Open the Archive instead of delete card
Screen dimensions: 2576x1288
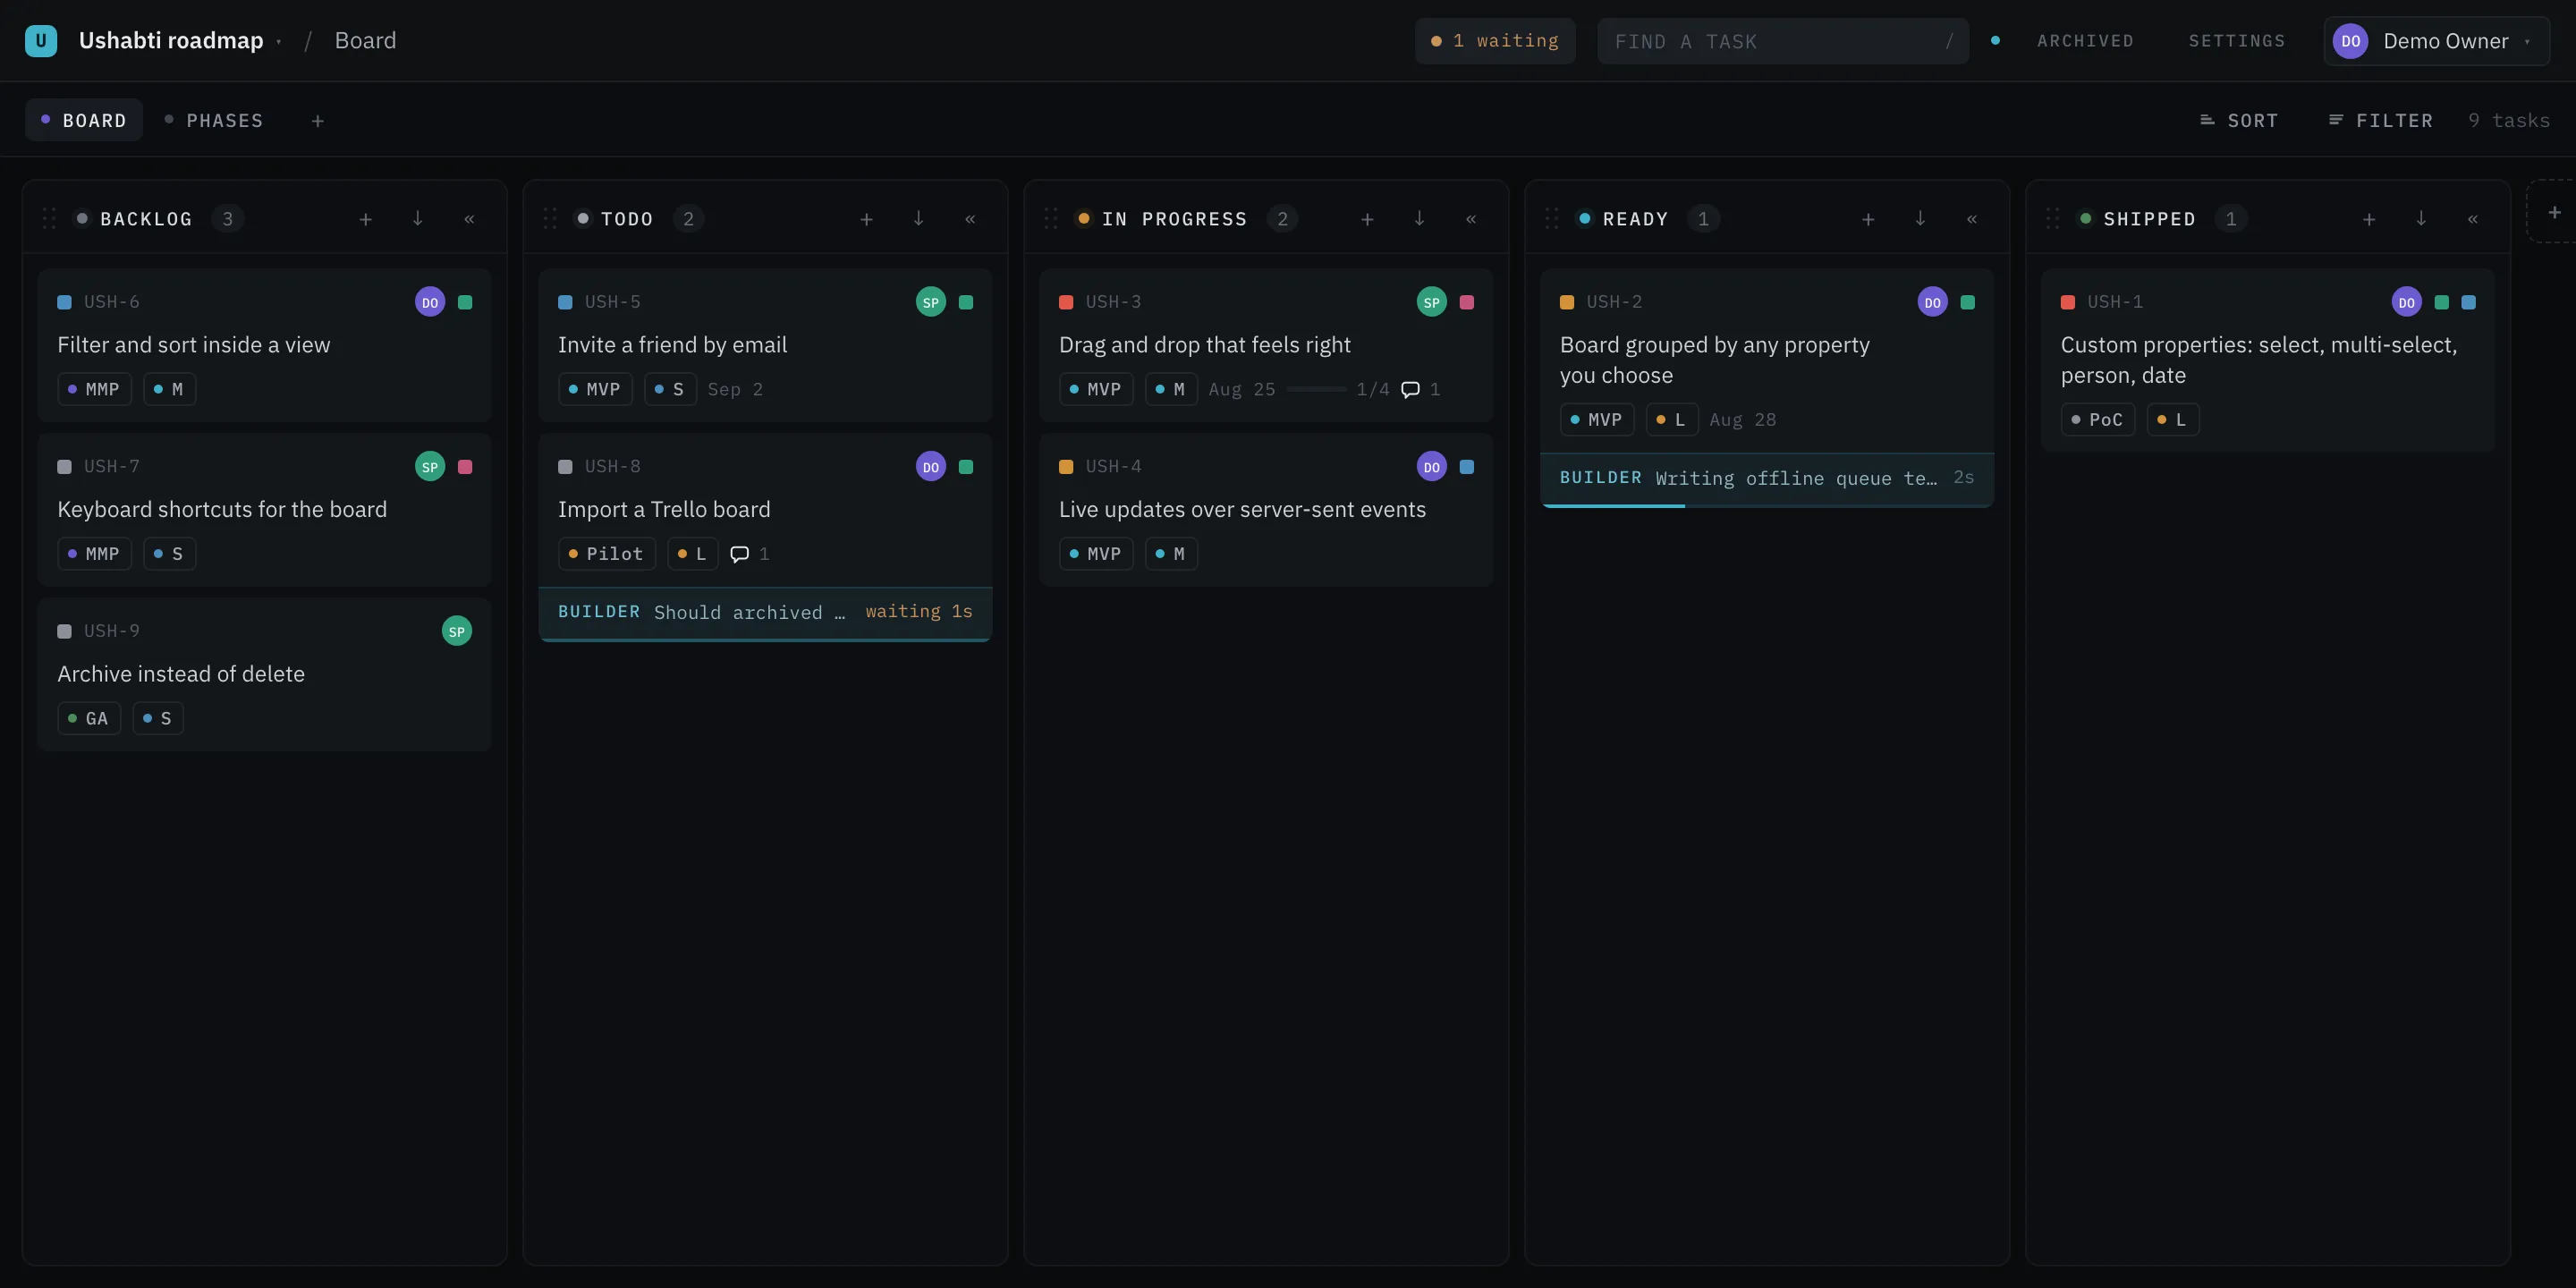pos(264,675)
